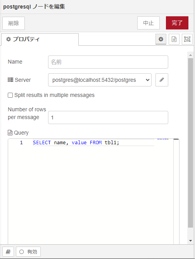Enable Split results in multiple messages

click(10, 95)
